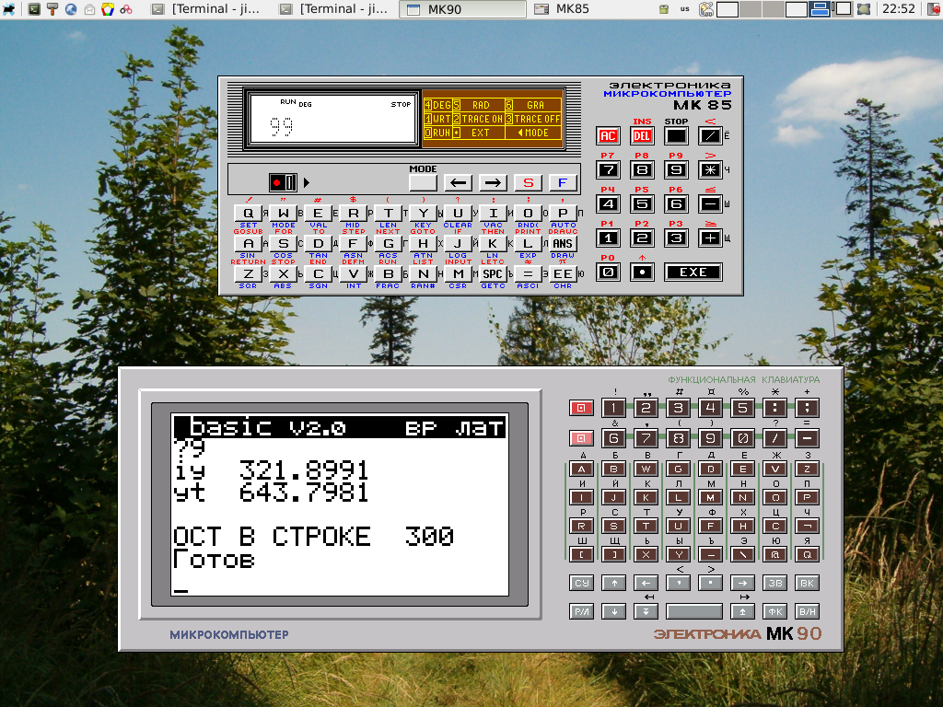943x707 pixels.
Task: Click the up arrow key on MK90
Action: (613, 583)
